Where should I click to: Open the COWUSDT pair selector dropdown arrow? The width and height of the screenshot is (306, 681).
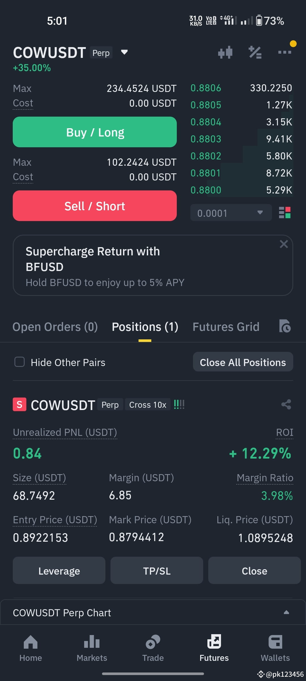click(124, 52)
